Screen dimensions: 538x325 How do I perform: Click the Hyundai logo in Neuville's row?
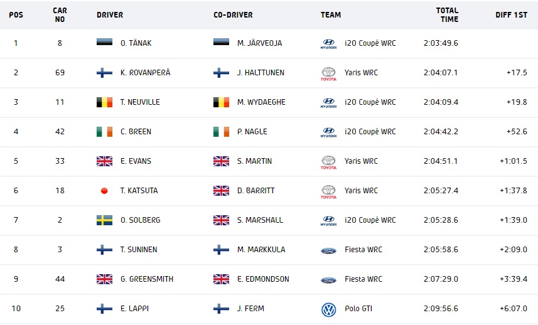click(328, 102)
